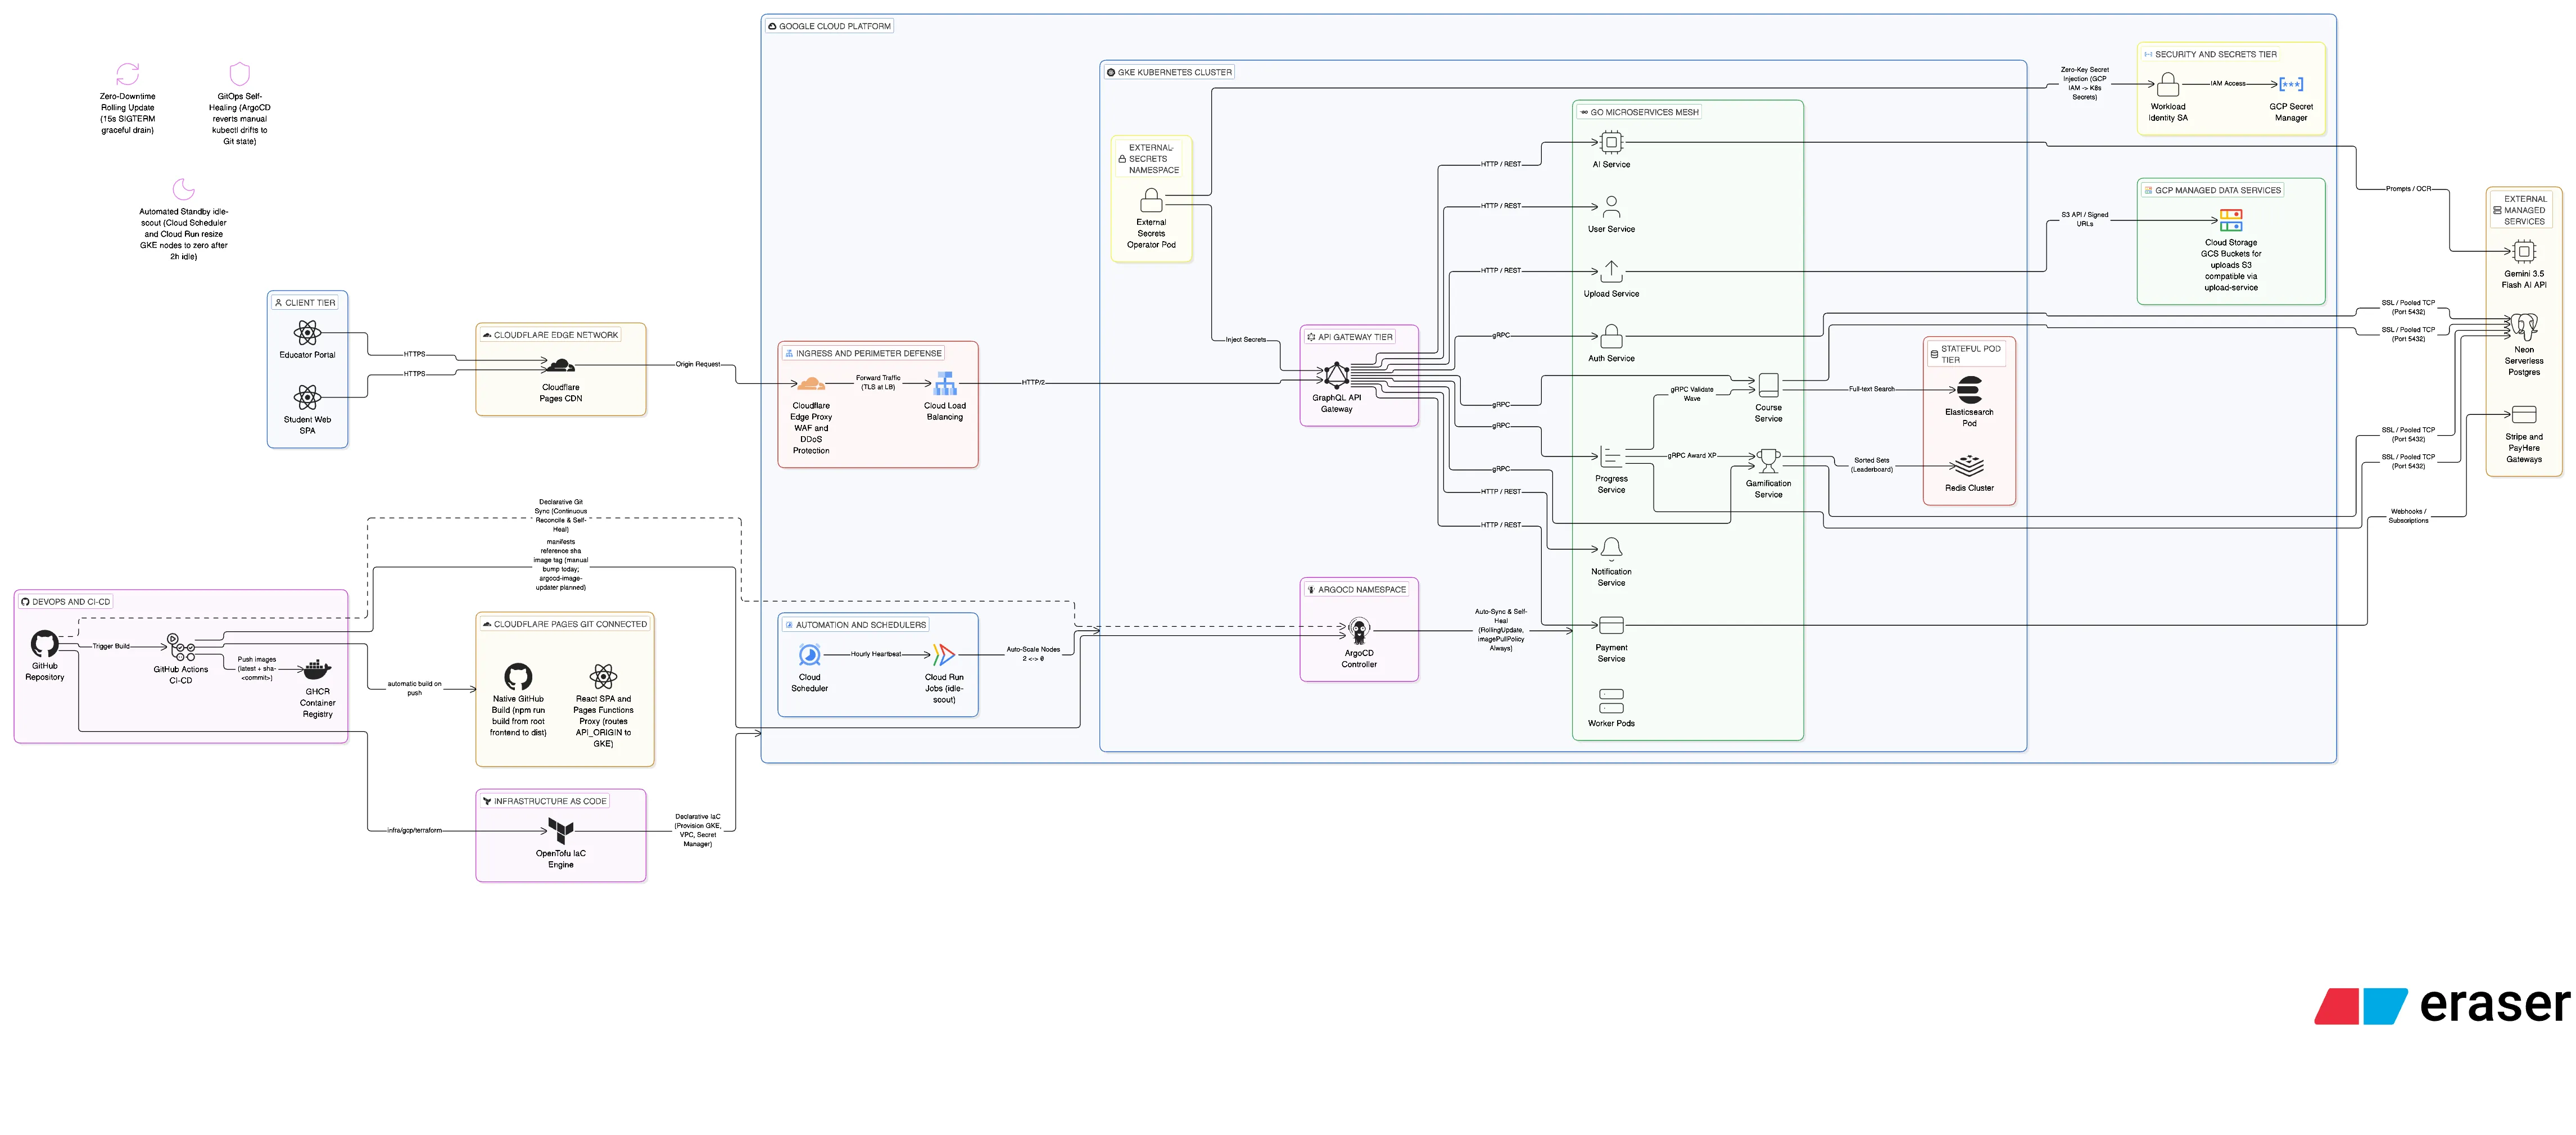Select the GitHub Actions CI-CD icon

(x=181, y=648)
